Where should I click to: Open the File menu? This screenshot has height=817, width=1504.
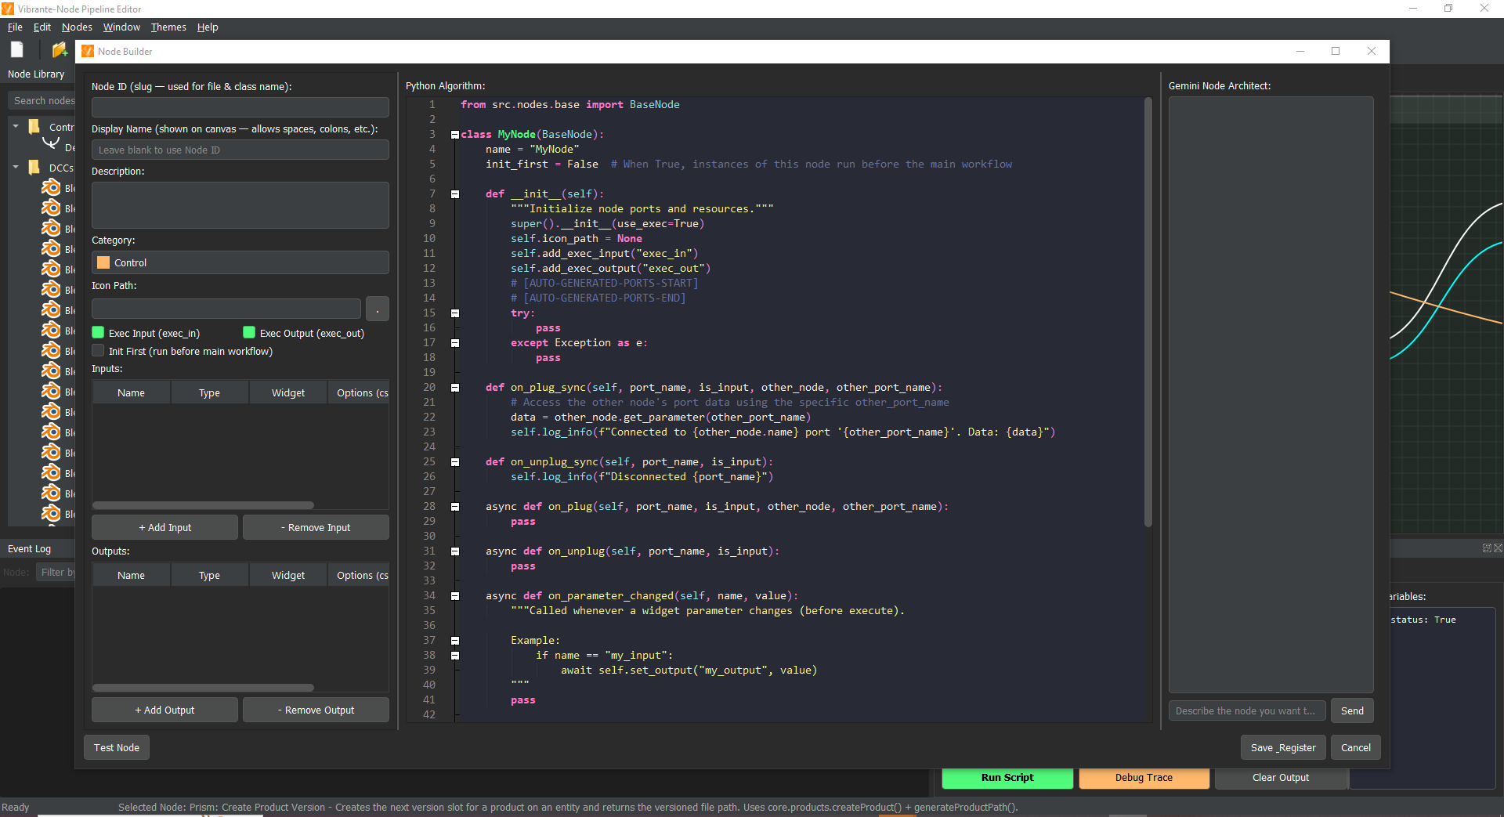15,27
